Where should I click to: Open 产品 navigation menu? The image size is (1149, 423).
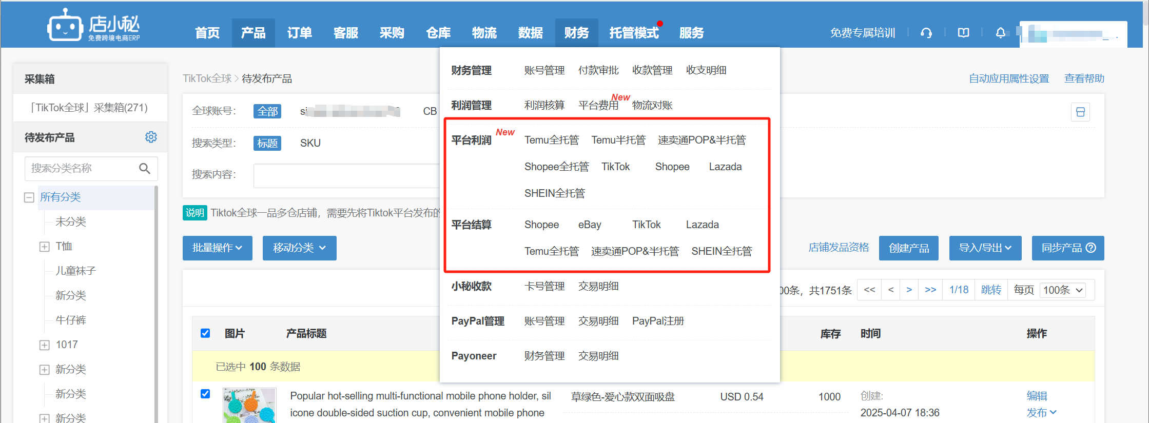(254, 33)
